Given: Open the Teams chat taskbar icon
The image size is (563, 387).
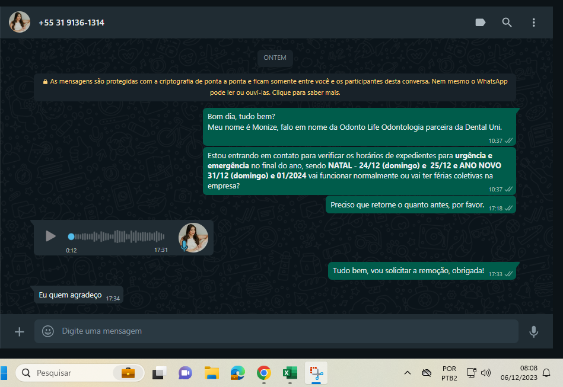Looking at the screenshot, I should [185, 373].
